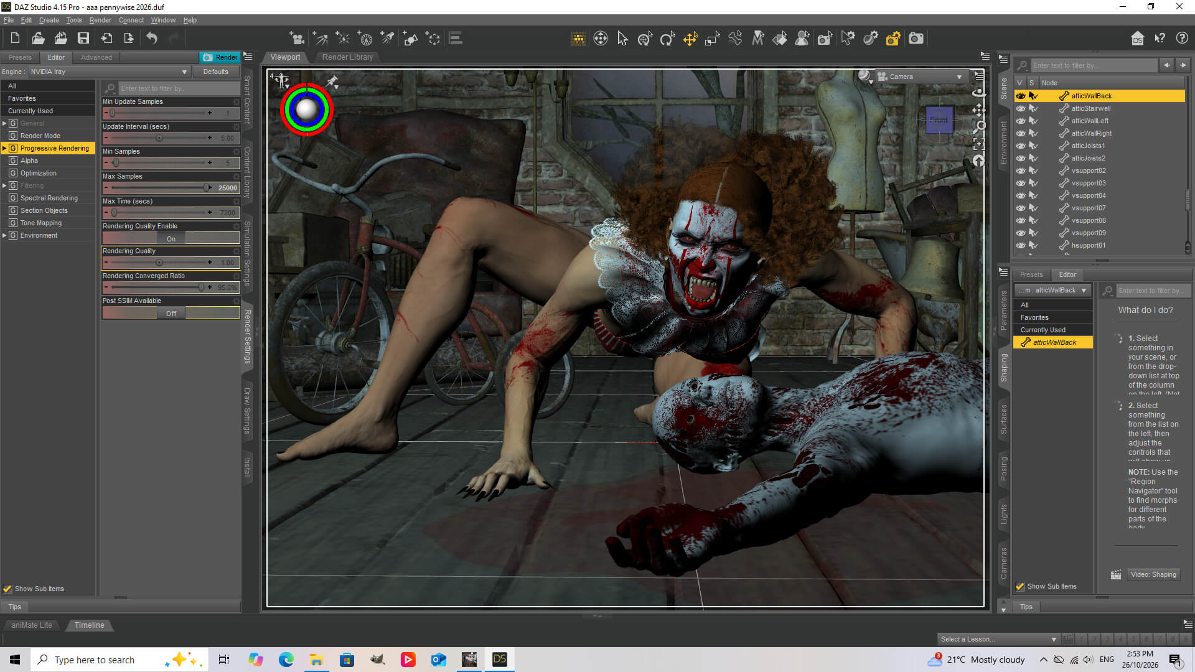Click the Save scene floppy icon
1195x672 pixels.
coord(83,39)
